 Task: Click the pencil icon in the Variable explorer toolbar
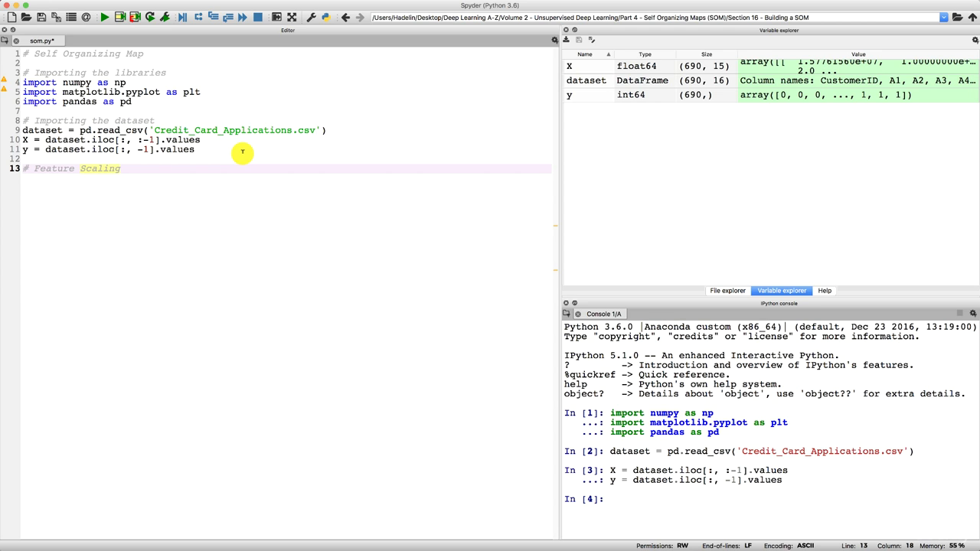click(x=591, y=40)
